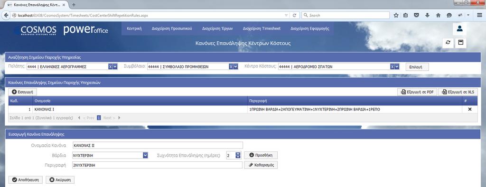Open Διαχείριση Έργων menu
The image size is (486, 187).
tap(217, 28)
